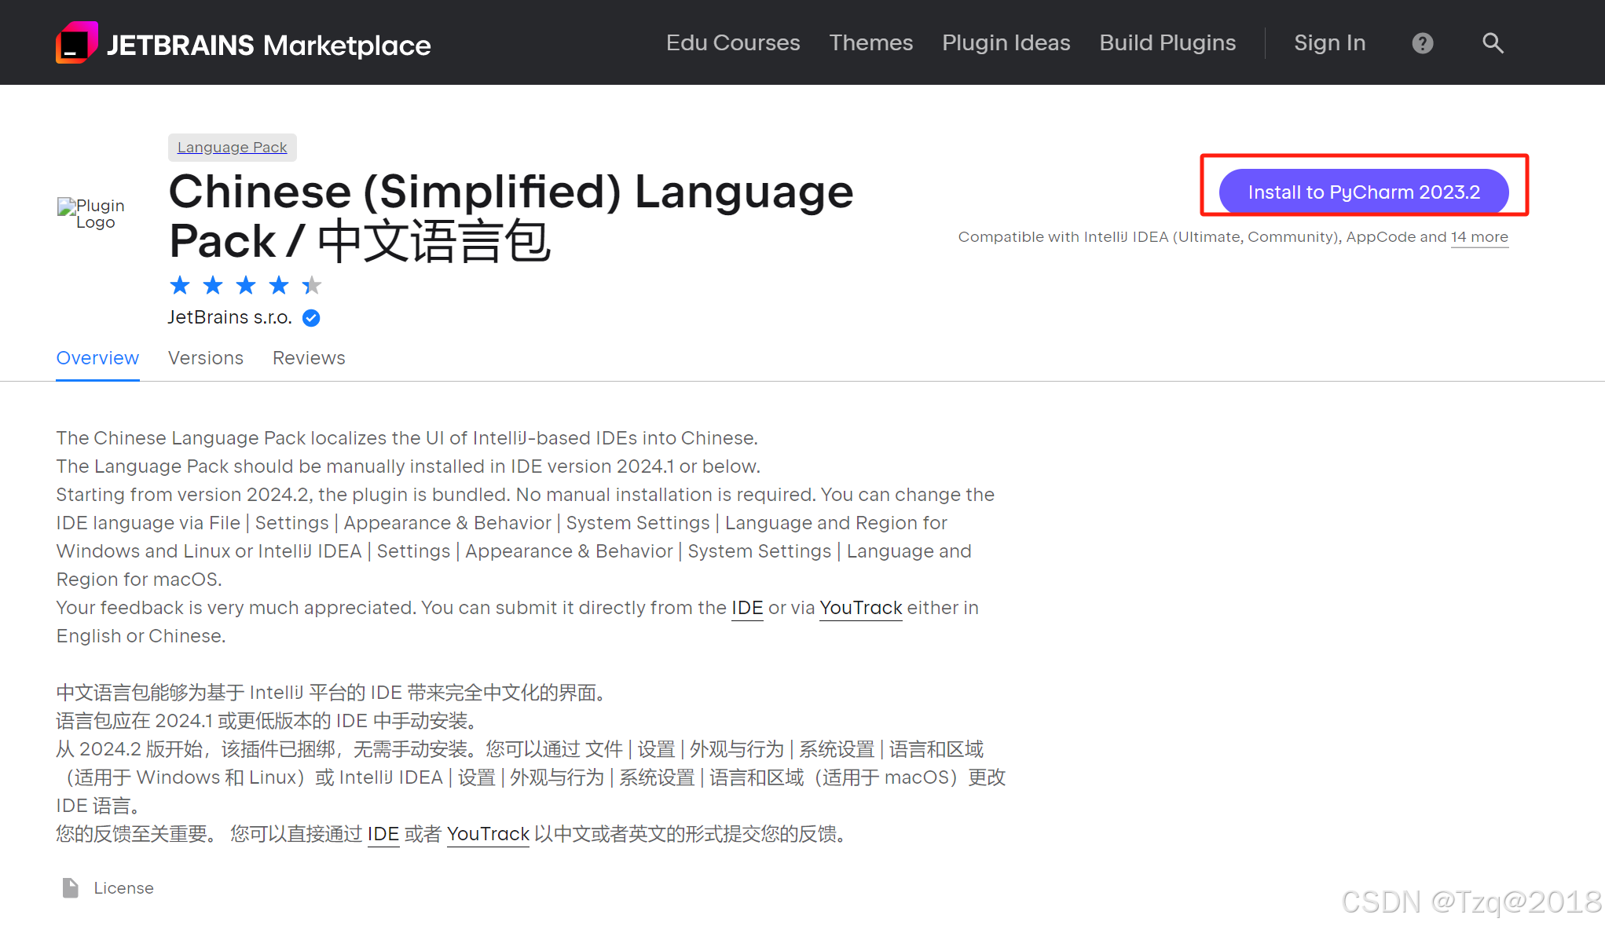Image resolution: width=1605 pixels, height=929 pixels.
Task: Click the IDE link in Chinese description
Action: click(x=383, y=834)
